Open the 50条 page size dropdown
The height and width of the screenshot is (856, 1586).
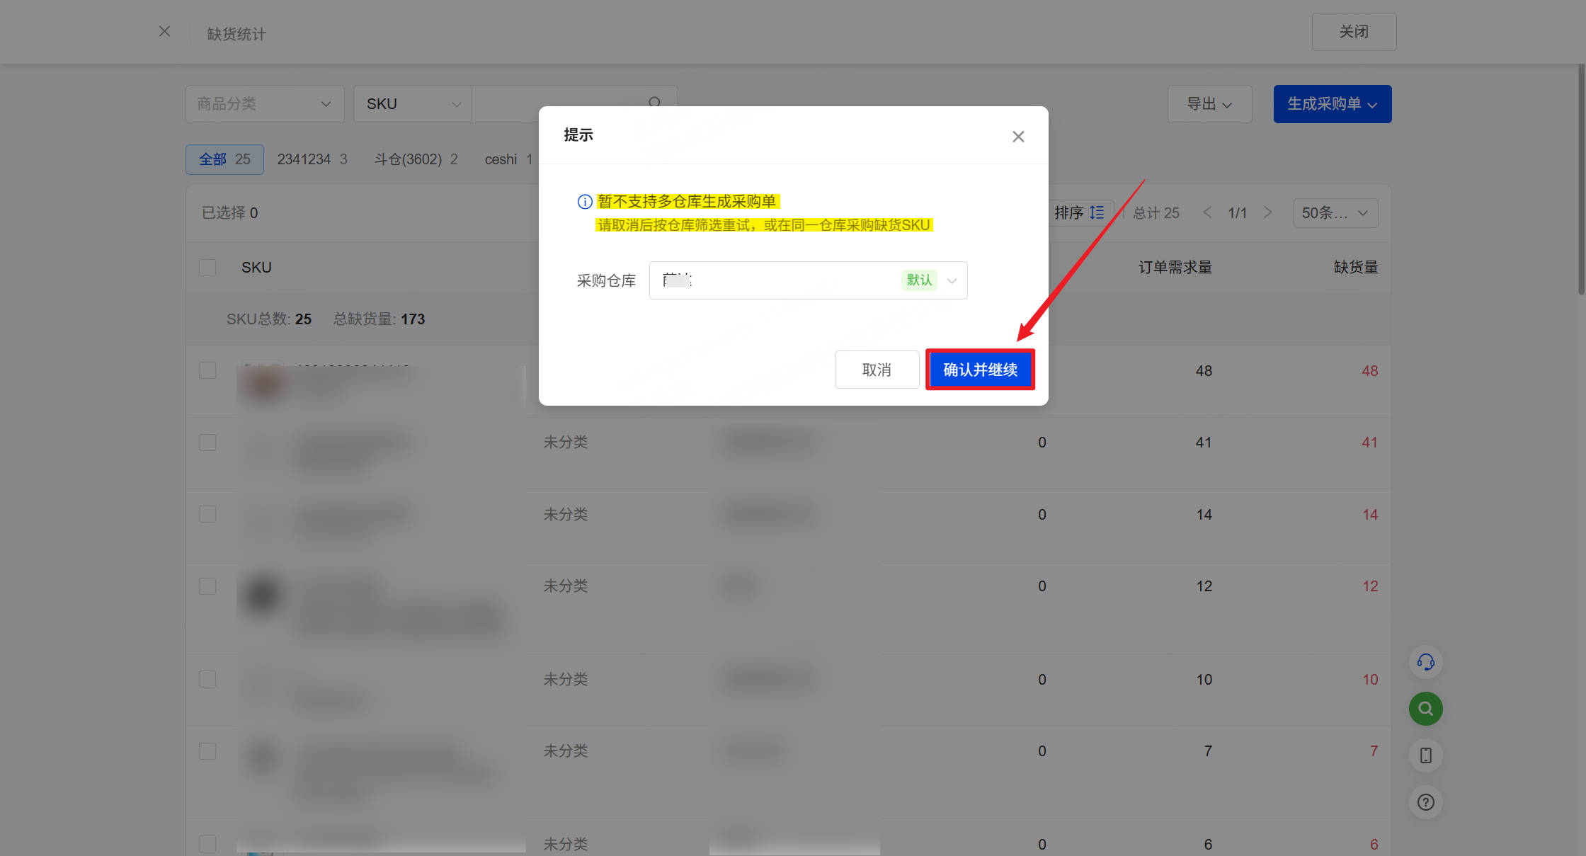[x=1335, y=212]
